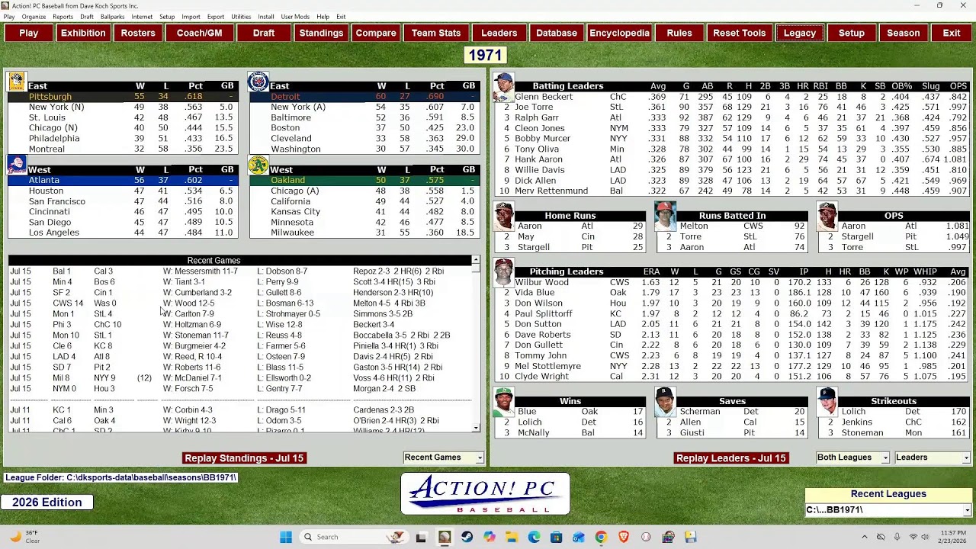Click the Exit toolbar button
This screenshot has width=976, height=549.
click(952, 33)
